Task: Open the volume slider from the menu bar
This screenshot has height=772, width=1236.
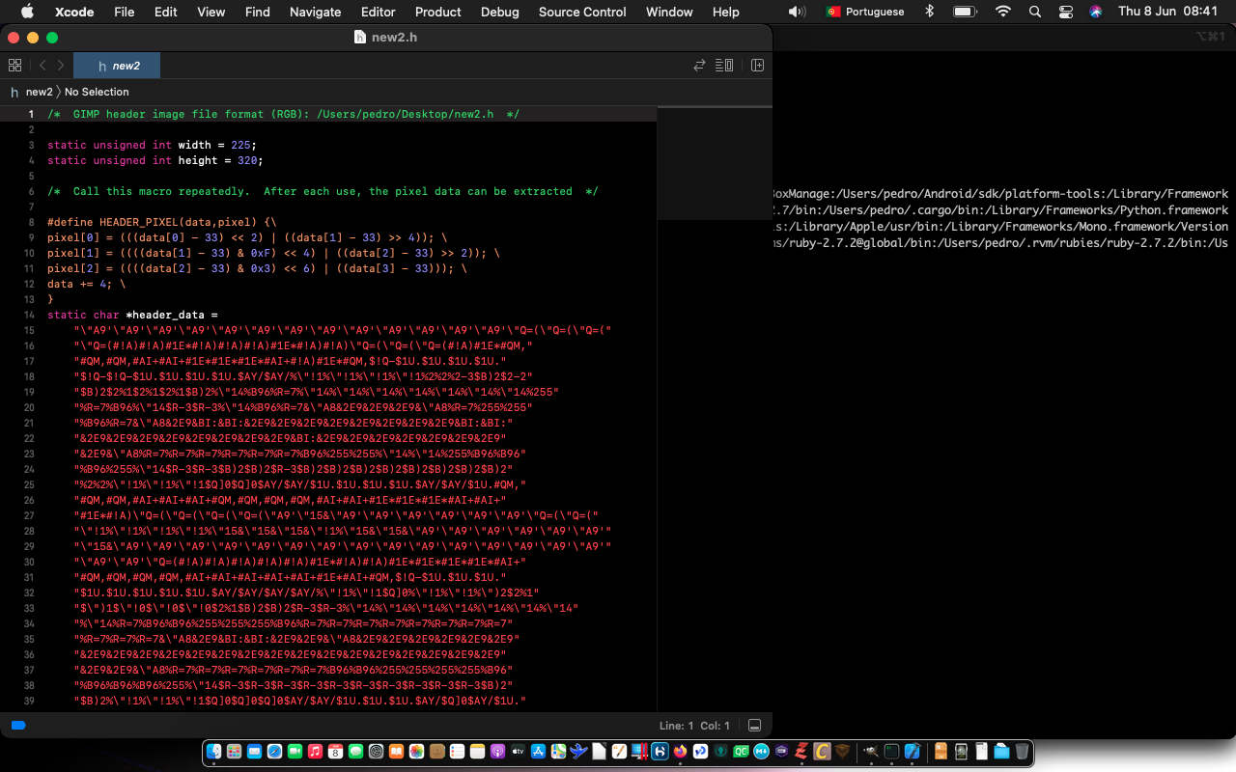Action: tap(795, 12)
